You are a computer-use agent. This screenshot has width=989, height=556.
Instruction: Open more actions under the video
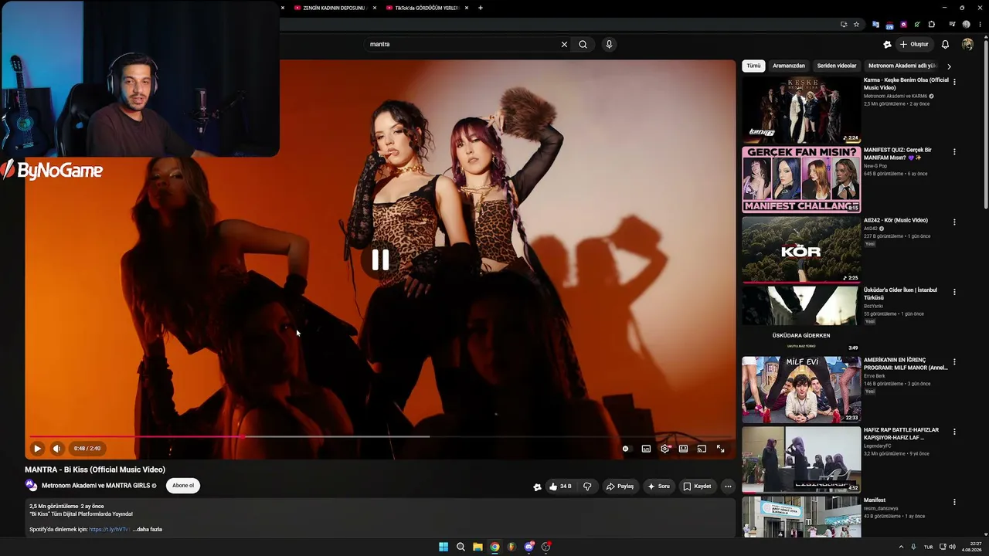tap(728, 486)
